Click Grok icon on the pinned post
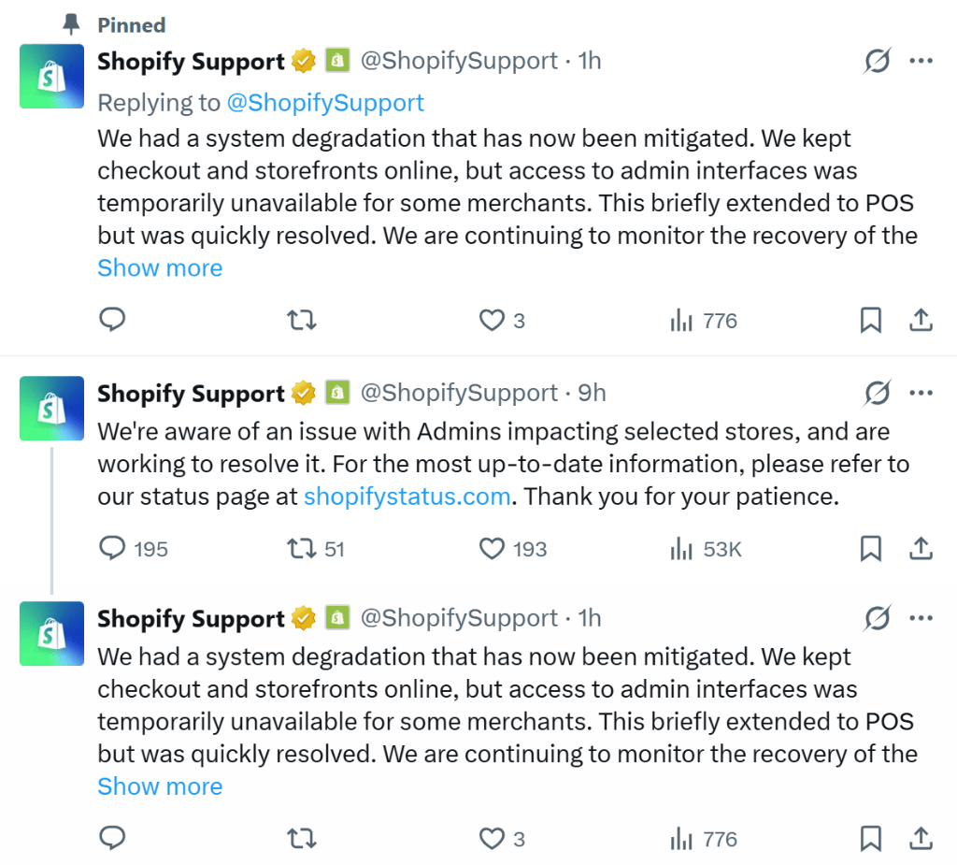This screenshot has height=865, width=957. tap(877, 62)
